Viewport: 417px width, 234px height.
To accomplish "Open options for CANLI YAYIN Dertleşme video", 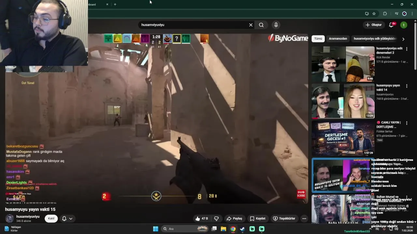I will click(407, 123).
